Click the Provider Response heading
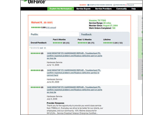Viewport: 163px width, 115px height. point(56,103)
